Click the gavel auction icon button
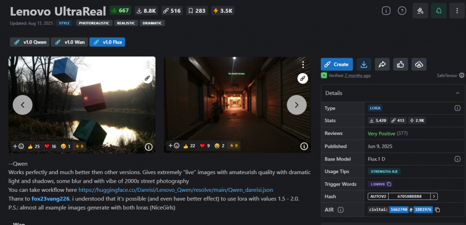This screenshot has height=225, width=466. [420, 11]
